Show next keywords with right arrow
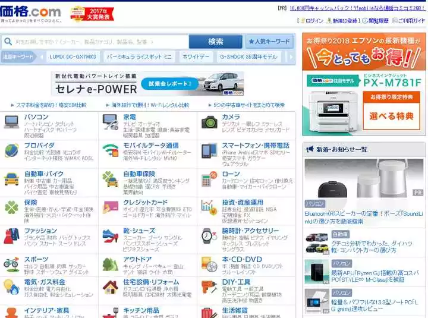 291,57
